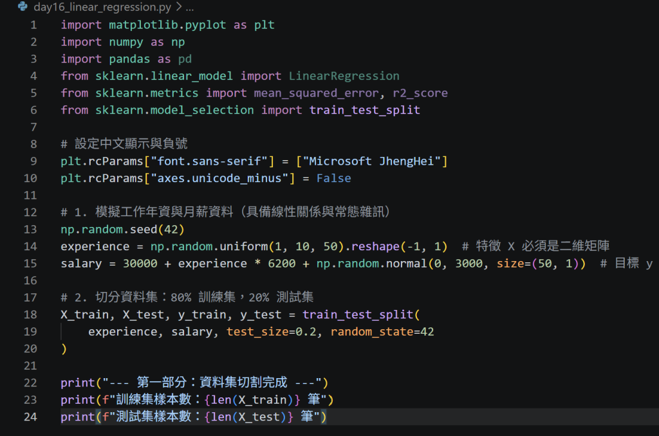Click "X_train" at the start of line 18
This screenshot has width=659, height=436.
84,315
